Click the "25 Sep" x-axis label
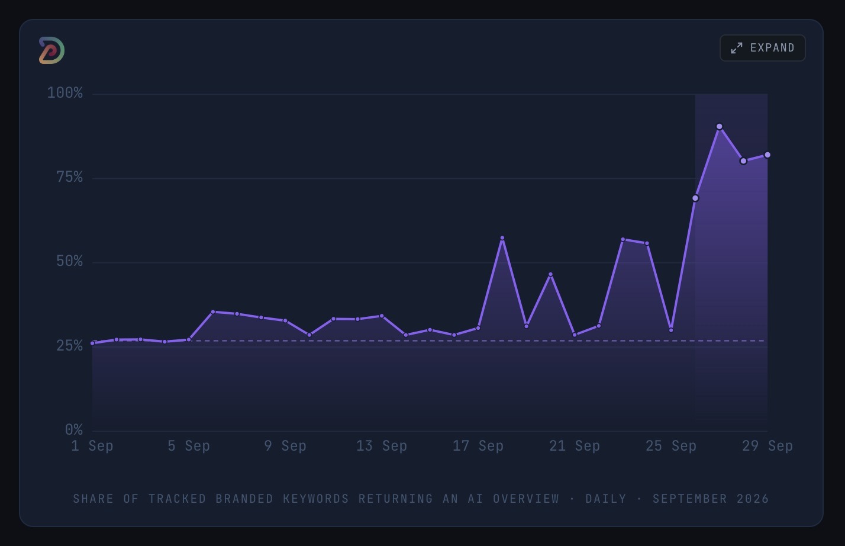Image resolution: width=845 pixels, height=546 pixels. click(x=671, y=447)
